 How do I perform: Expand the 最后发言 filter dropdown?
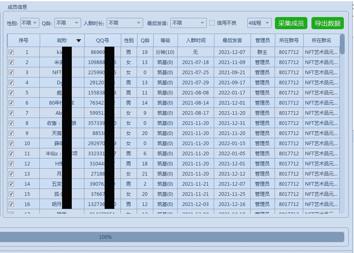click(188, 23)
